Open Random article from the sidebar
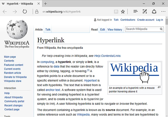The image size is (168, 117). point(12,73)
